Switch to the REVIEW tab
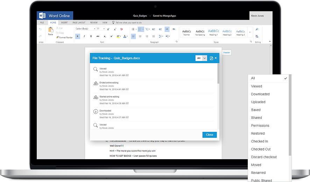310x182 pixels. 94,22
